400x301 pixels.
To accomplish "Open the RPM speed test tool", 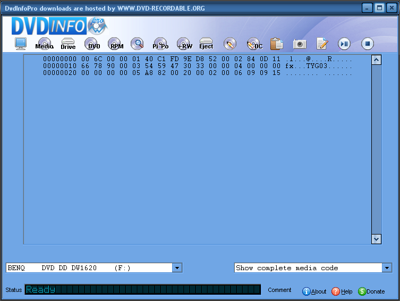I will tap(116, 44).
